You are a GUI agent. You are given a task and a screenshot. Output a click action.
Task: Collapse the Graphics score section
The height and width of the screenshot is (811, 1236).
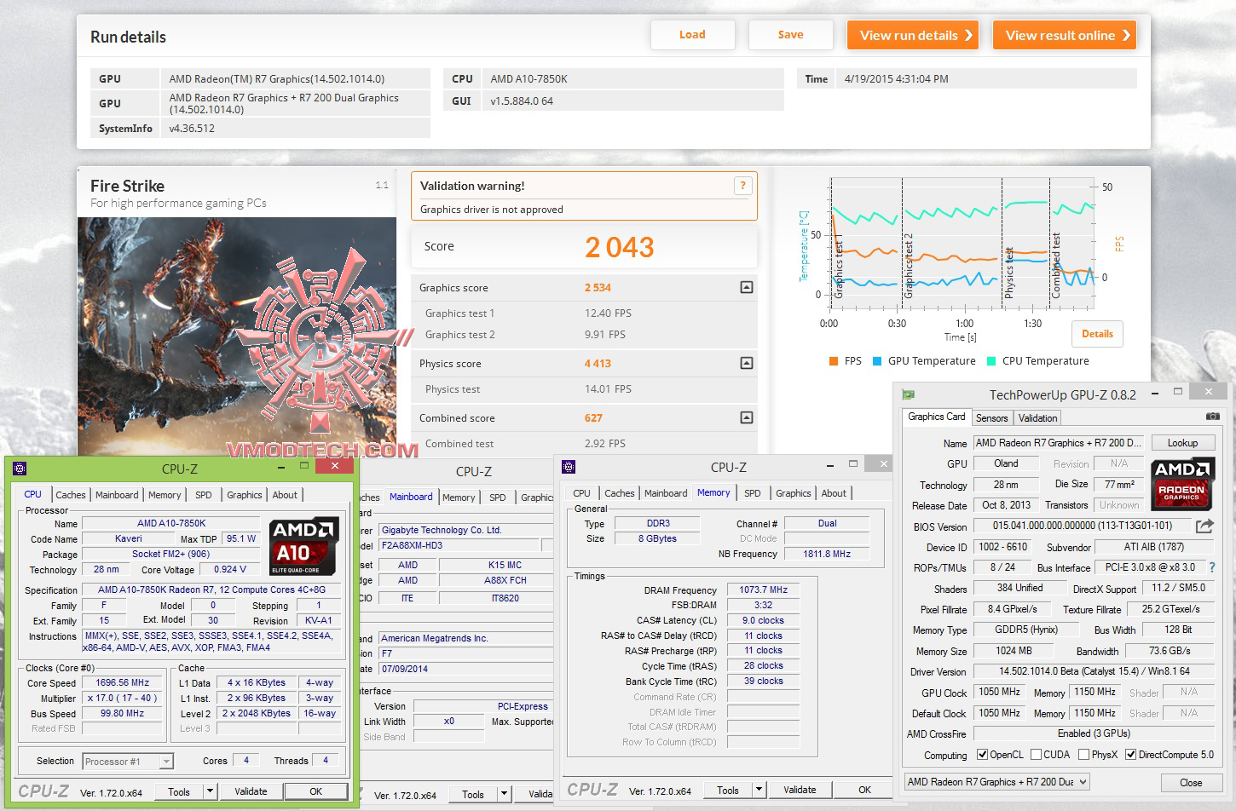click(747, 287)
